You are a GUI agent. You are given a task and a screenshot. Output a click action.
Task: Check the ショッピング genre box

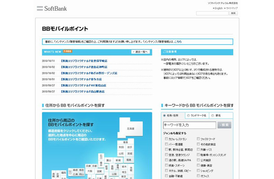(198, 170)
